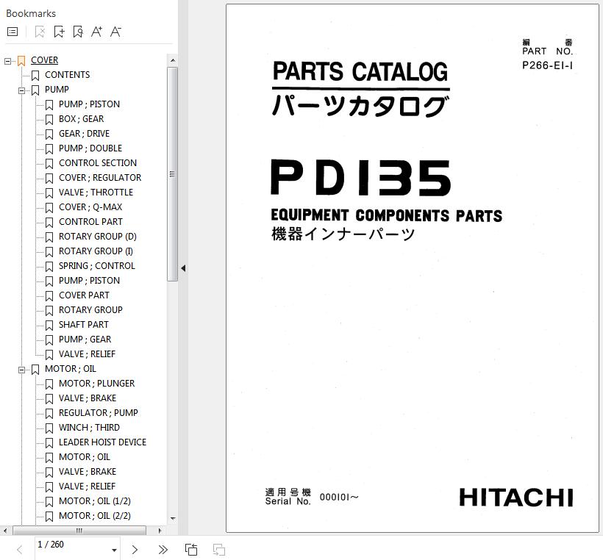Collapse the MOTOR ; OIL bookmark group
Image resolution: width=603 pixels, height=560 pixels.
point(21,370)
